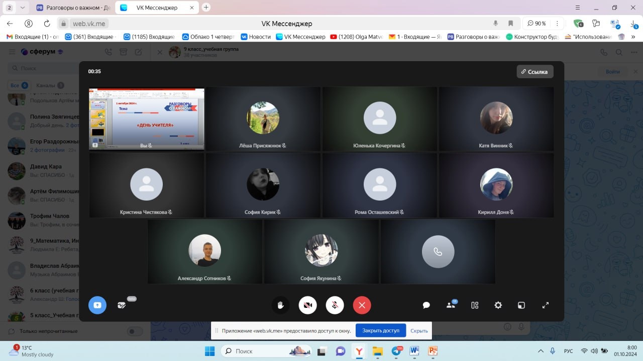The width and height of the screenshot is (643, 361).
Task: Switch РУС keyboard language
Action: click(568, 351)
